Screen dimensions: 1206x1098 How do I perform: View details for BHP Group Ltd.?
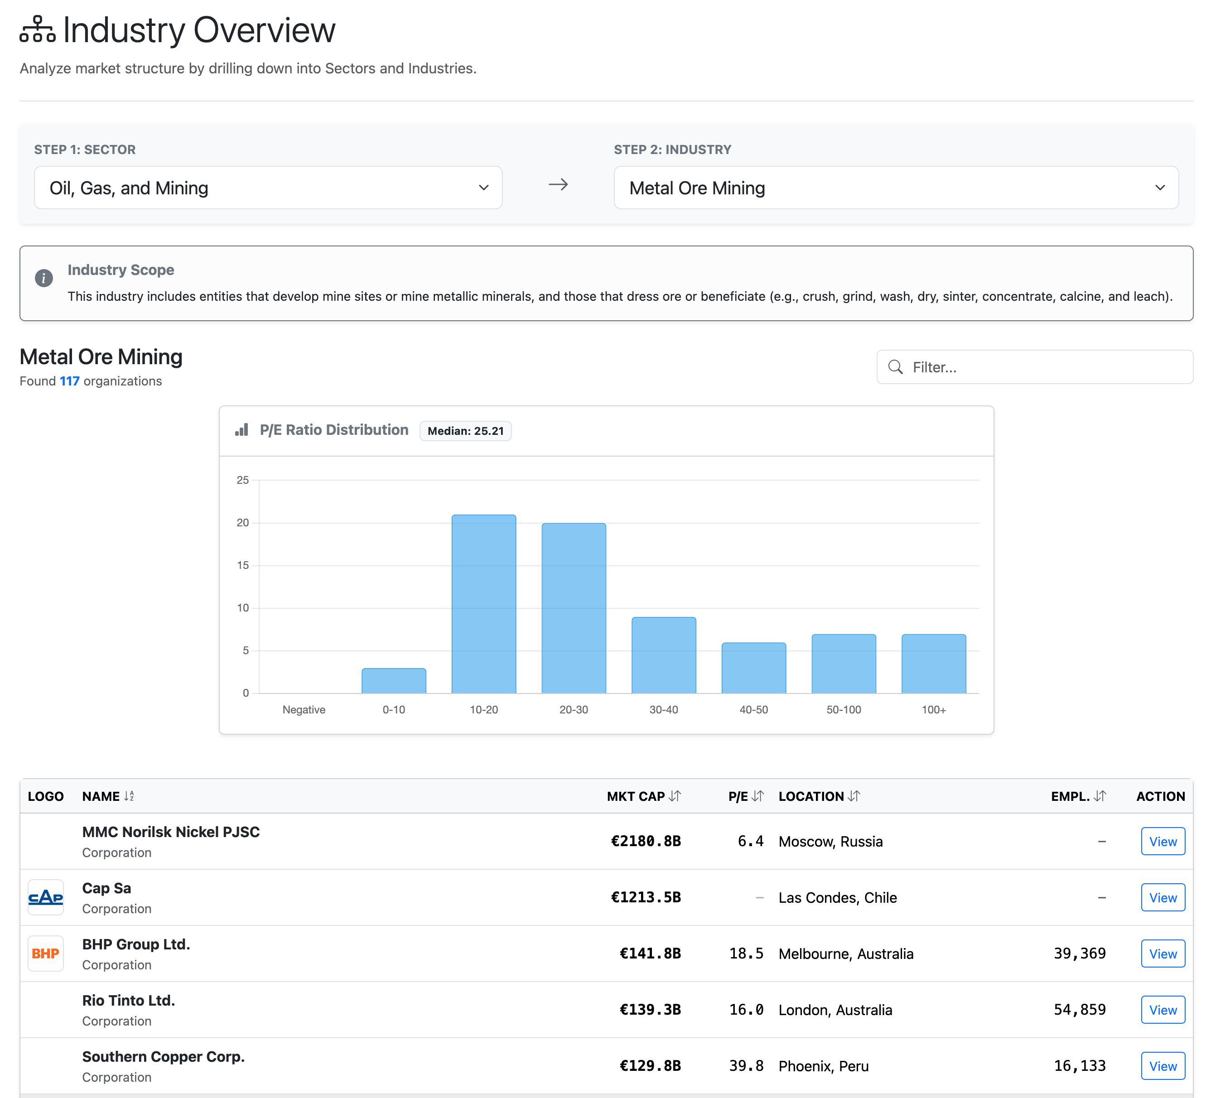1163,953
